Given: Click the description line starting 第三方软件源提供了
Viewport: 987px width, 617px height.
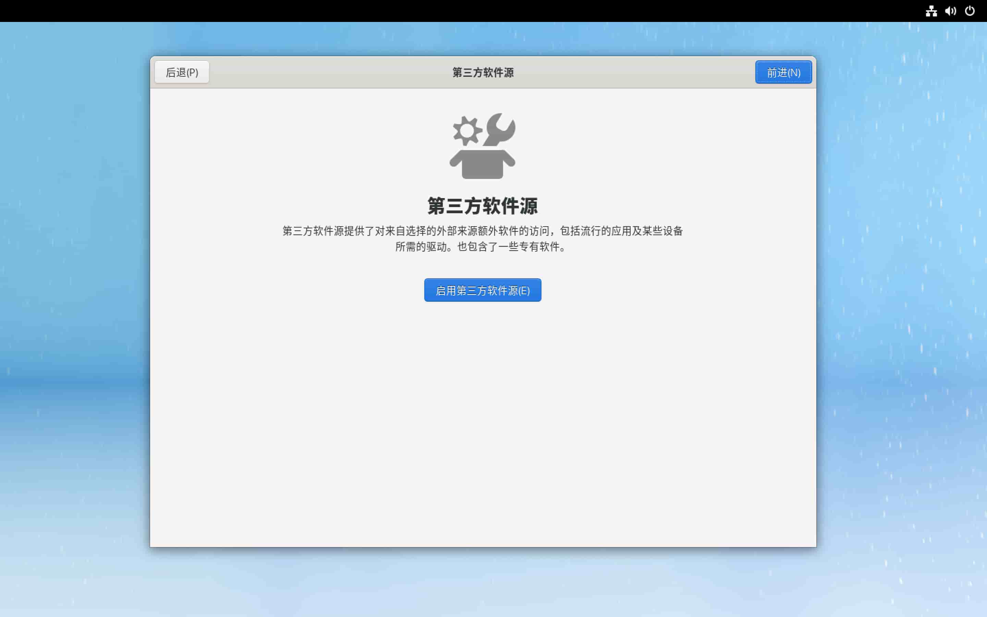Looking at the screenshot, I should click(483, 231).
